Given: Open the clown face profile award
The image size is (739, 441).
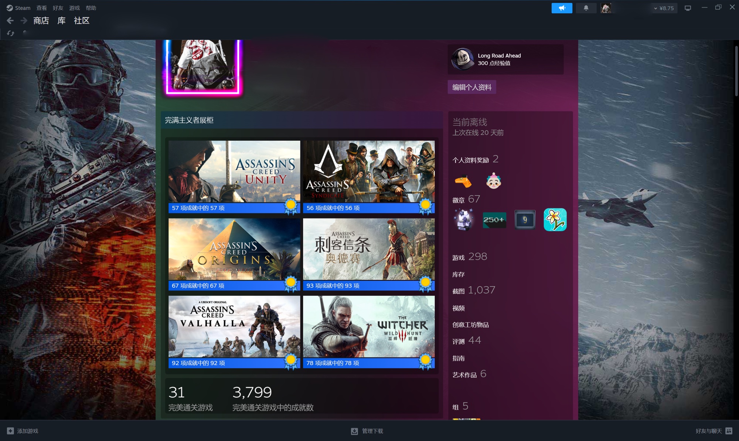Looking at the screenshot, I should [494, 181].
